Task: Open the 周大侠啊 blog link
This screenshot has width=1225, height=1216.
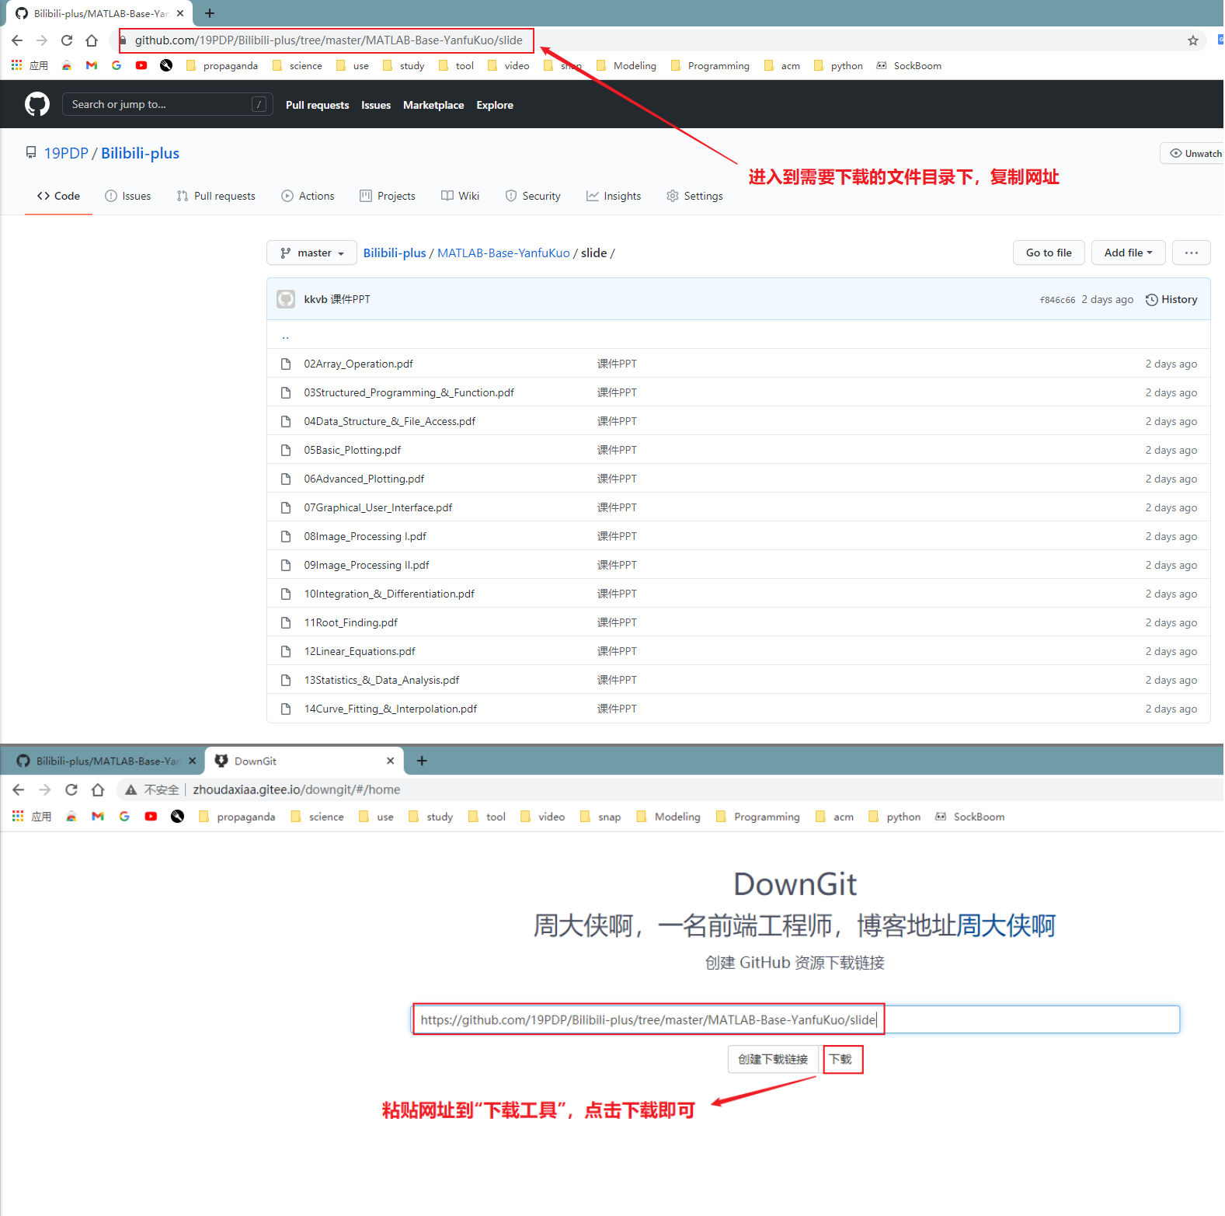Action: click(x=1005, y=925)
